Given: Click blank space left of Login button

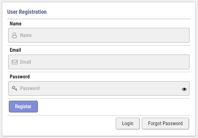Looking at the screenshot, I should coord(61,124).
